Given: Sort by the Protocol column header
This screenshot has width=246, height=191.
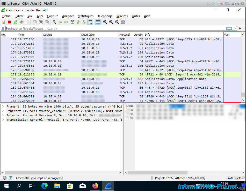Looking at the screenshot, I should 126,35.
